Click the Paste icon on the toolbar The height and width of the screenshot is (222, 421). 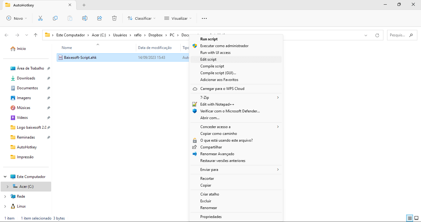coord(70,18)
